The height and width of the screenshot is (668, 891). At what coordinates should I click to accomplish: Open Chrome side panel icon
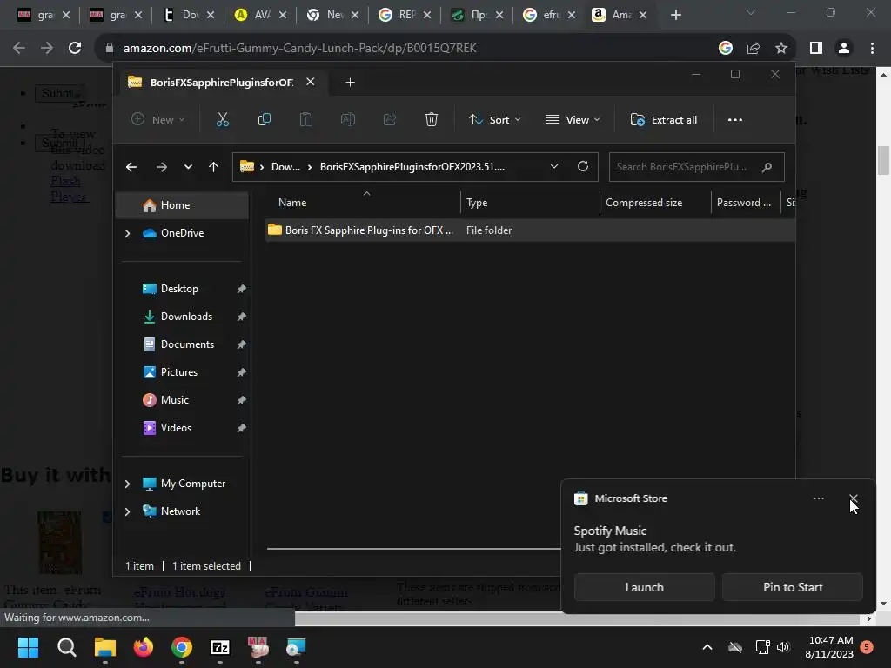tap(816, 49)
